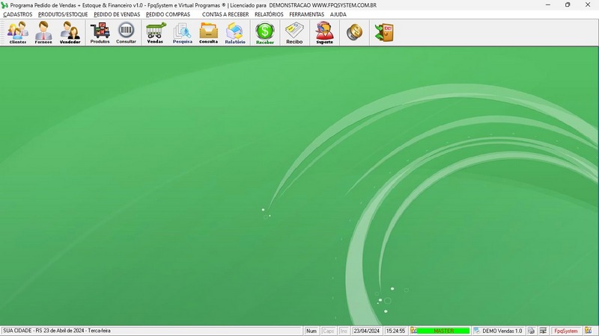Open the Pesquisa search icon
Image resolution: width=599 pixels, height=336 pixels.
pyautogui.click(x=182, y=33)
